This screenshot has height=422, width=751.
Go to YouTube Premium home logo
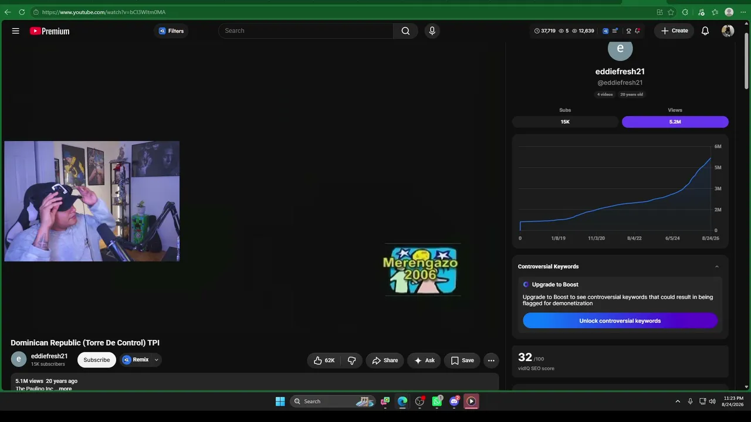pos(50,31)
